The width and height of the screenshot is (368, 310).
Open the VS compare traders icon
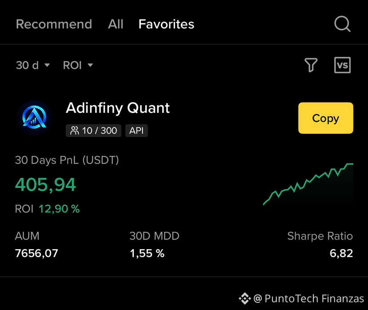(342, 65)
